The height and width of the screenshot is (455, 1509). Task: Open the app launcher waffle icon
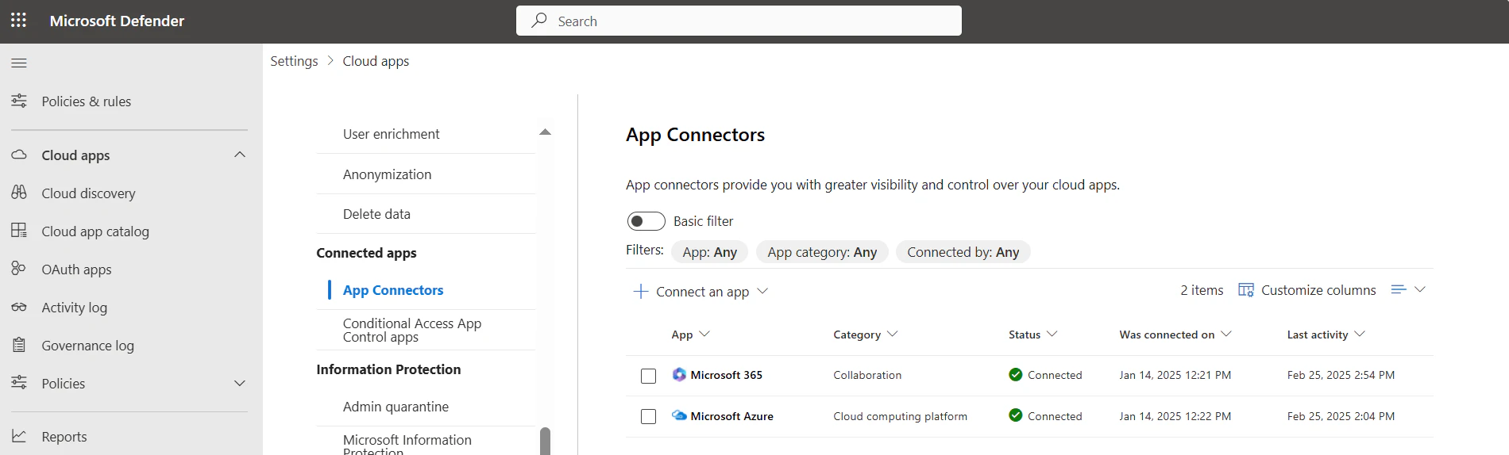(18, 21)
